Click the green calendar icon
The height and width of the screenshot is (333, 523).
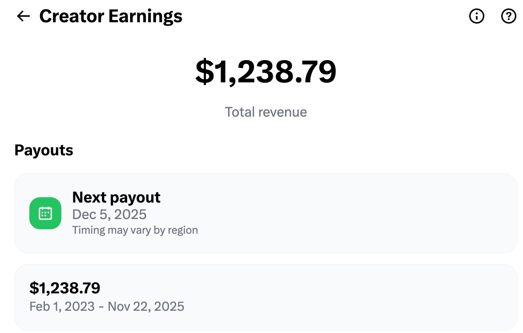pos(45,213)
